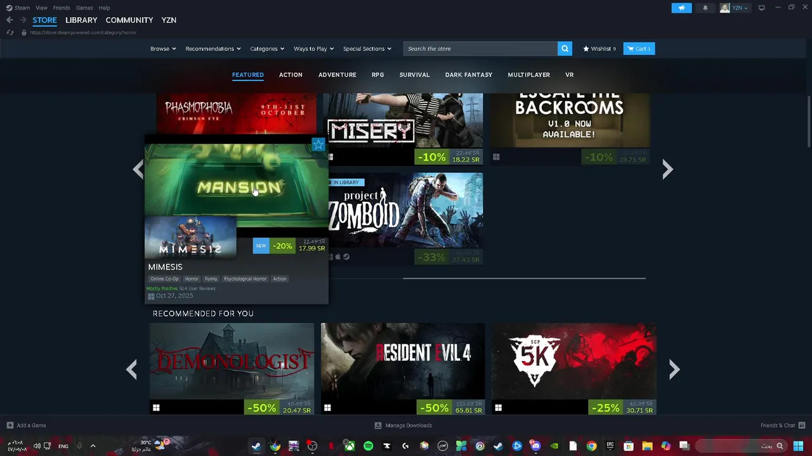
Task: Open the Help menu
Action: [105, 8]
